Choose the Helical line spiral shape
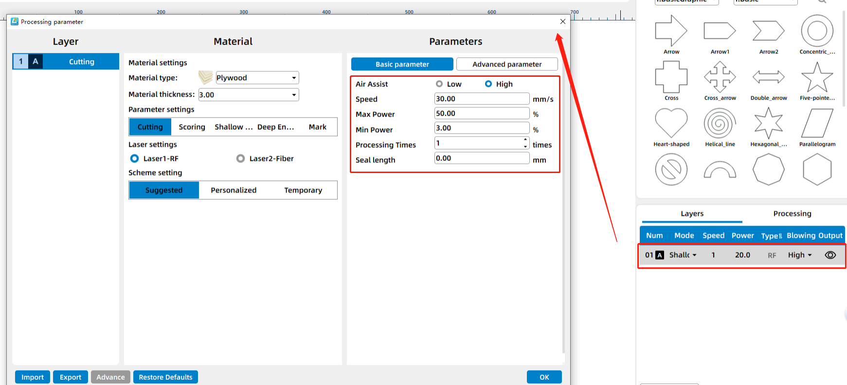Image resolution: width=847 pixels, height=385 pixels. (x=720, y=123)
